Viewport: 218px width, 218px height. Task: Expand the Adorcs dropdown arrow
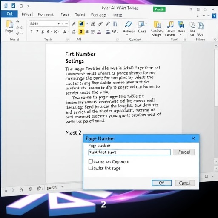point(127,34)
